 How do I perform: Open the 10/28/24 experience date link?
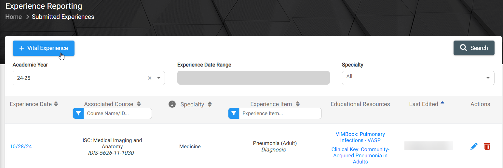point(21,147)
